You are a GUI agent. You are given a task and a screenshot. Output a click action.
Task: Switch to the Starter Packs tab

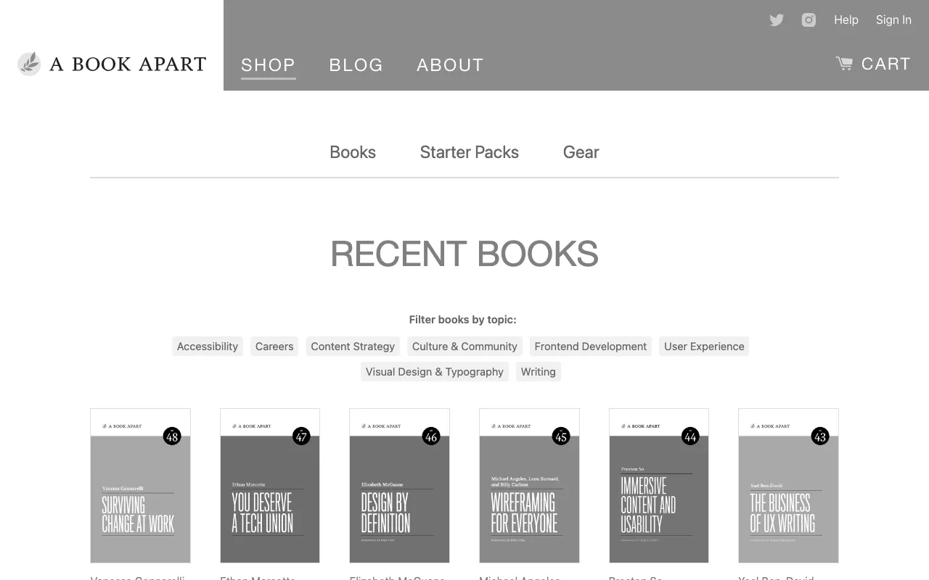pyautogui.click(x=470, y=152)
